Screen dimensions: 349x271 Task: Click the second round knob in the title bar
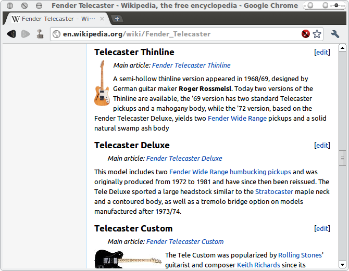pos(325,5)
